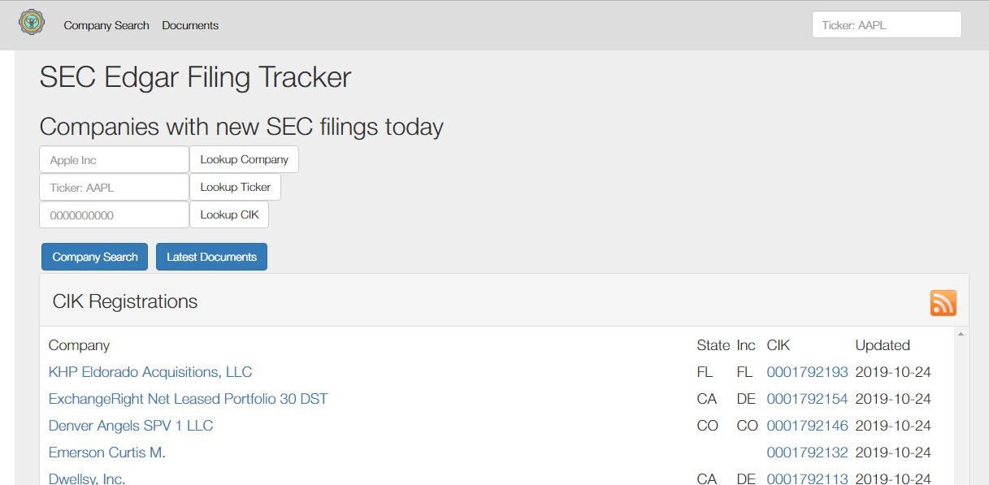Viewport: 989px width, 485px height.
Task: Open CIK number 0001792193 link
Action: pos(807,372)
